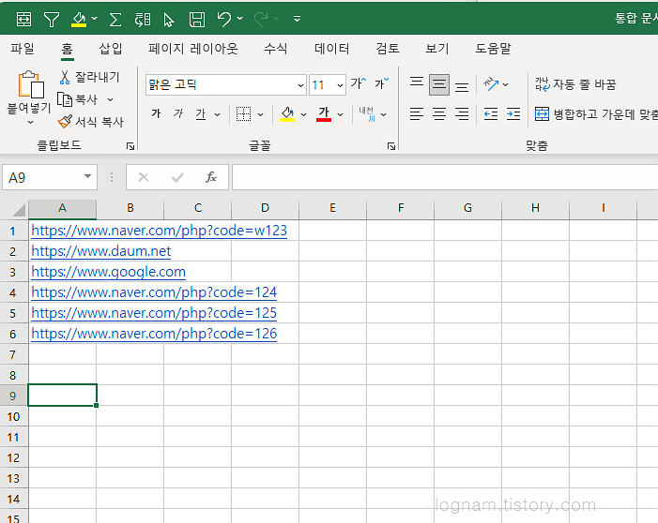The image size is (658, 523).
Task: Switch to the 수식 tab
Action: [x=276, y=49]
